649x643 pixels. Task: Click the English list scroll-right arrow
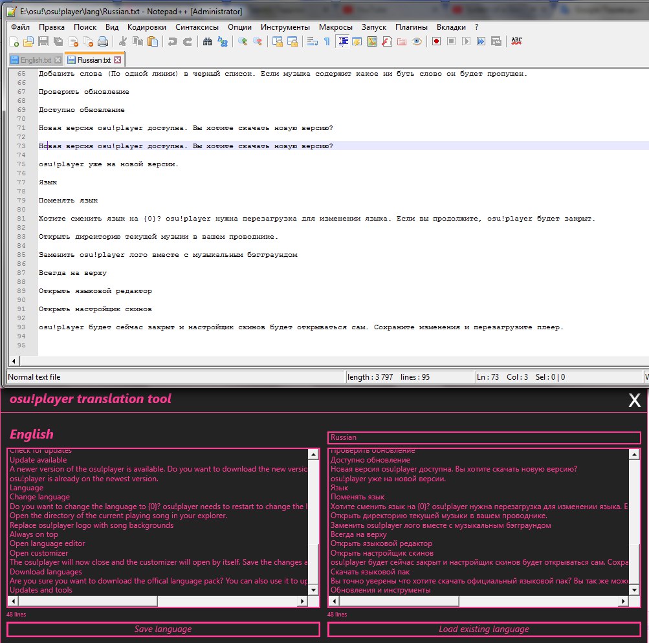[x=303, y=601]
